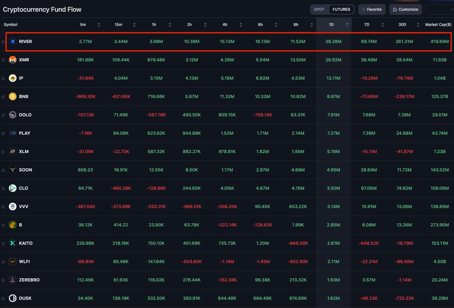This screenshot has height=308, width=454.
Task: Click the XLM Stellar icon
Action: (12, 151)
